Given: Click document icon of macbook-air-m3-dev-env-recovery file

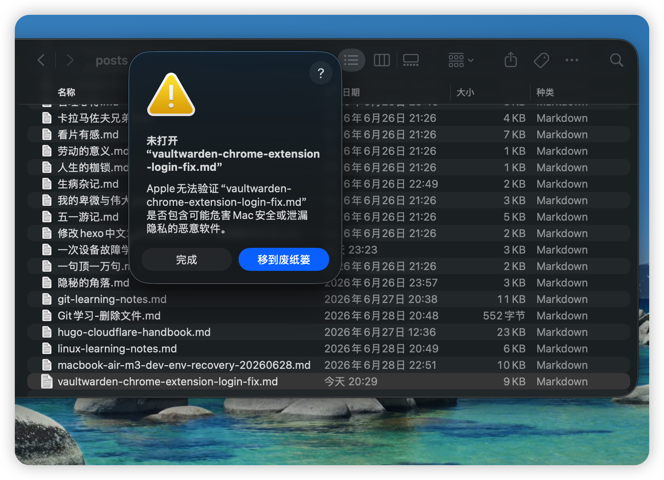Looking at the screenshot, I should click(x=47, y=365).
